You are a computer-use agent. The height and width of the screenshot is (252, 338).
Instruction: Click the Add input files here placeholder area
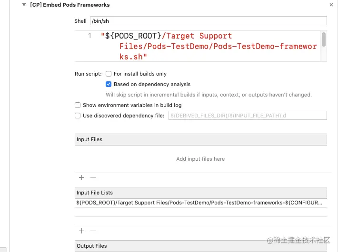200,159
